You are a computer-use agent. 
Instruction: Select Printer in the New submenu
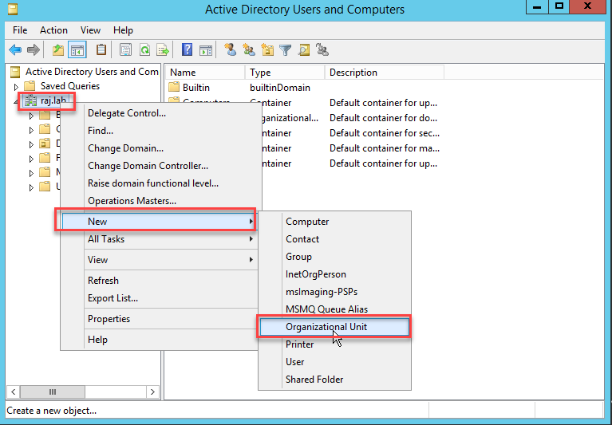coord(334,344)
